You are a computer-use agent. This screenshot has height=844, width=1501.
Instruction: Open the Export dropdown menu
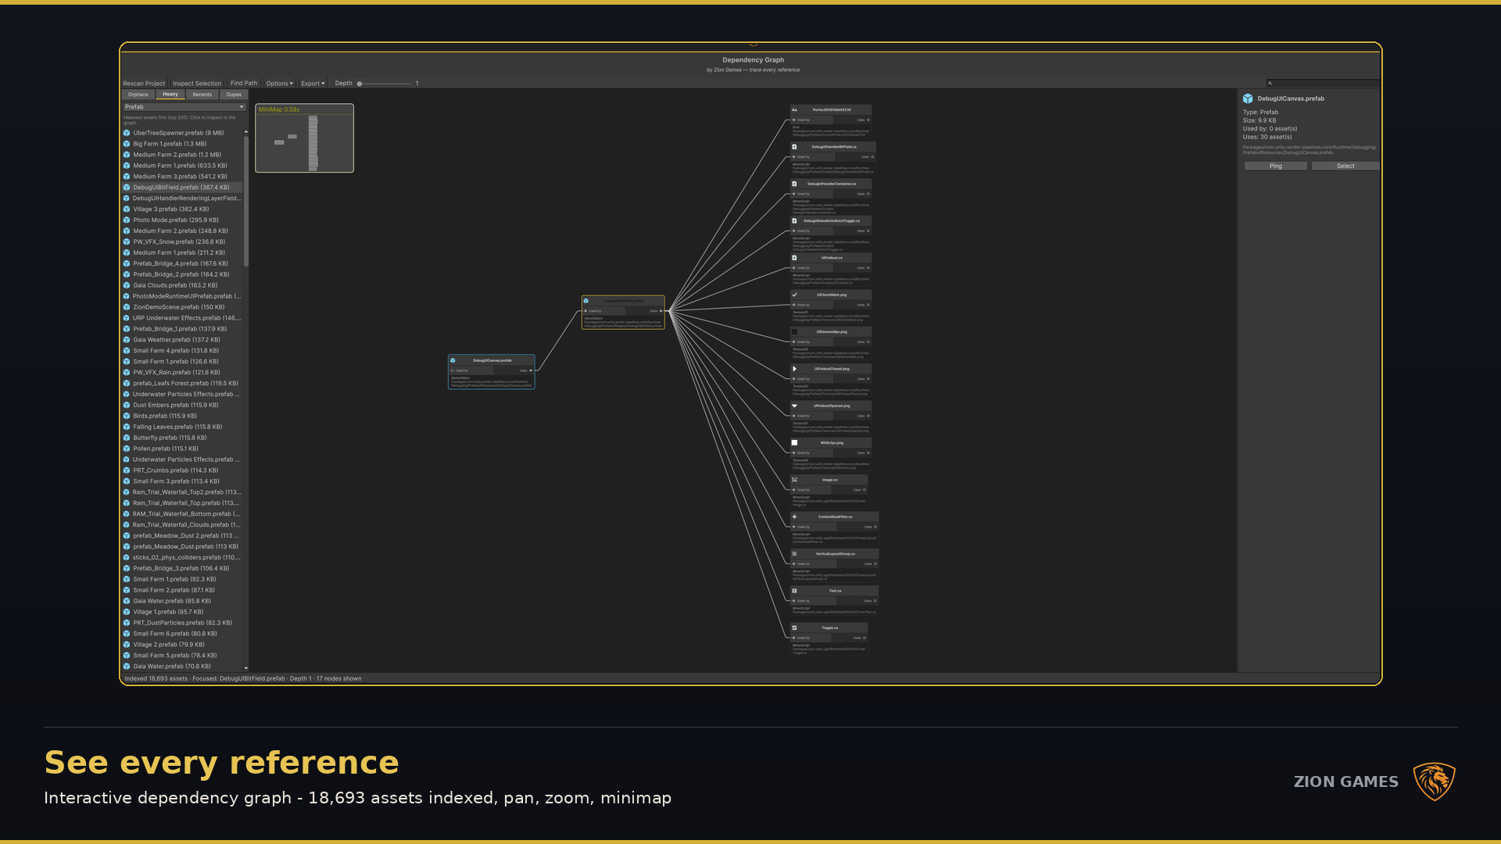tap(313, 84)
